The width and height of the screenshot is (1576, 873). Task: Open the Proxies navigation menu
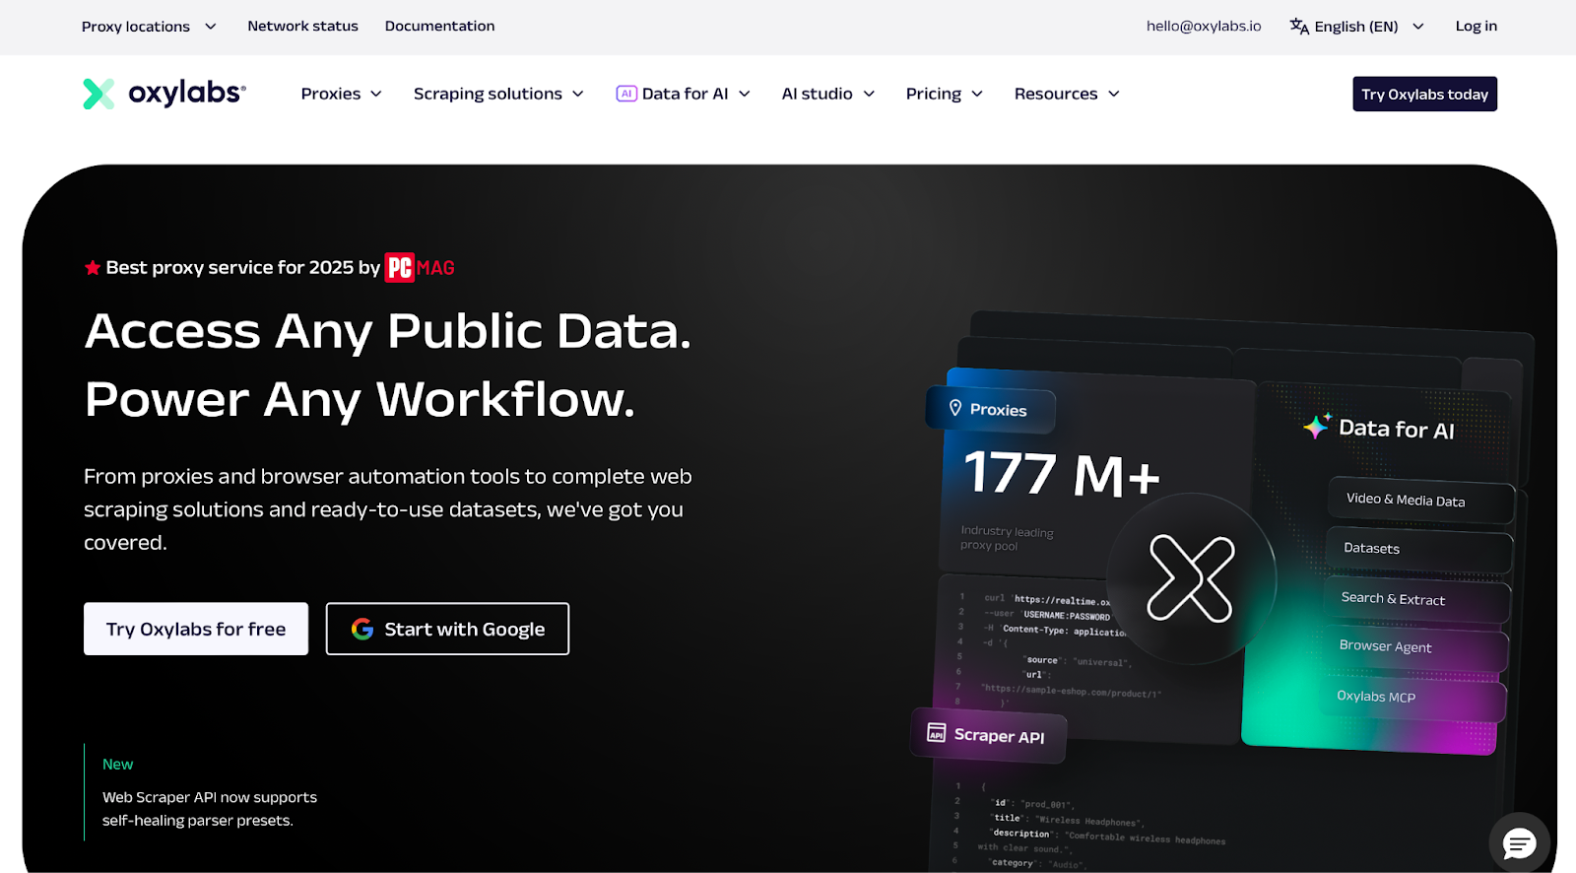point(341,94)
